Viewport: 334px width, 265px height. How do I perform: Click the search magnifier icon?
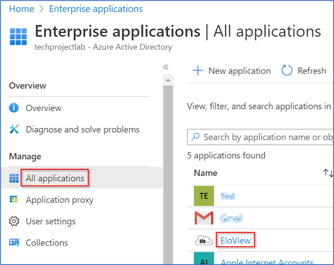[x=195, y=137]
